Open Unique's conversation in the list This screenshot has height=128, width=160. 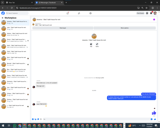(15, 94)
